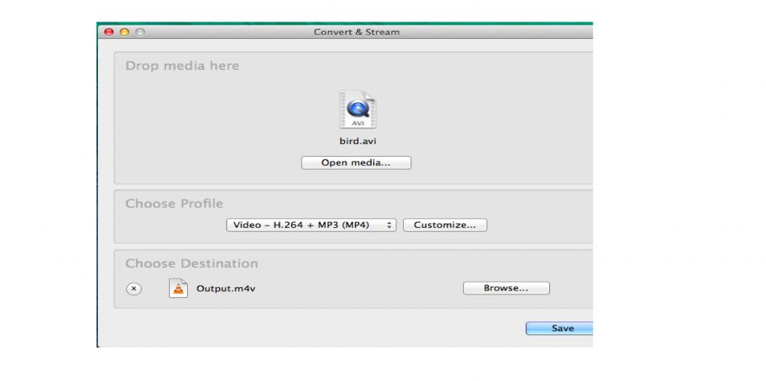
Task: Browse for an output destination
Action: [x=506, y=288]
